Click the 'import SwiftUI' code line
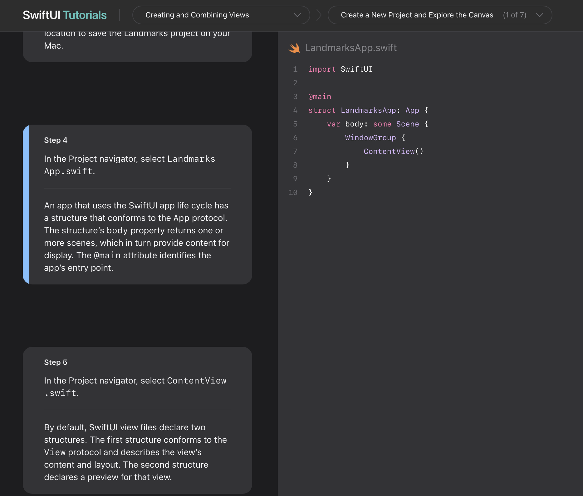 [x=340, y=69]
